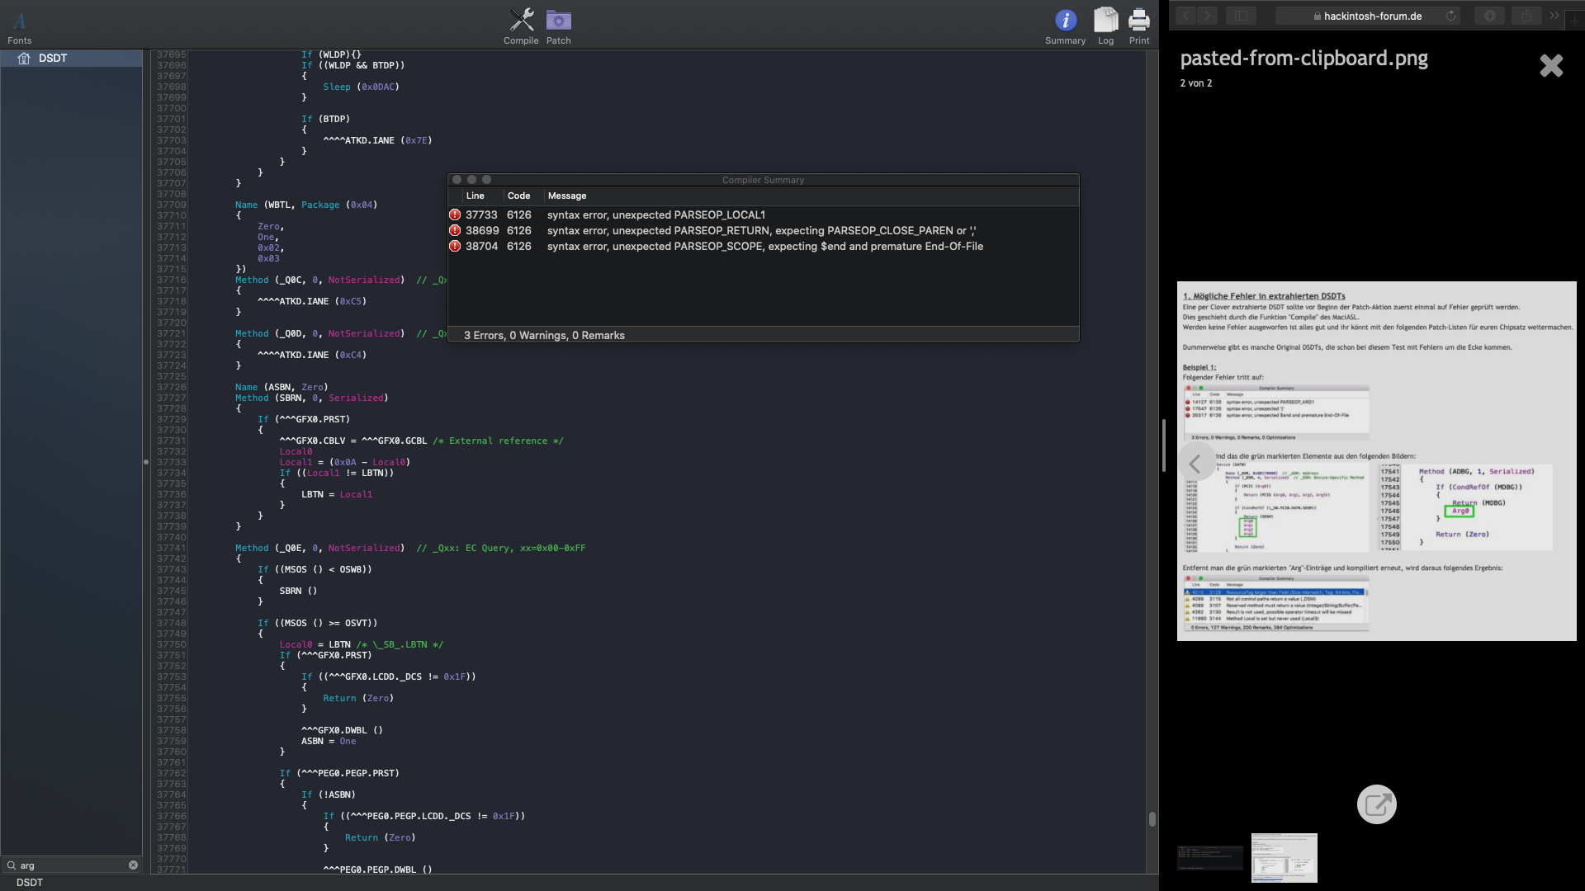Image resolution: width=1585 pixels, height=891 pixels.
Task: Select the first gallery thumbnail
Action: tap(1209, 858)
